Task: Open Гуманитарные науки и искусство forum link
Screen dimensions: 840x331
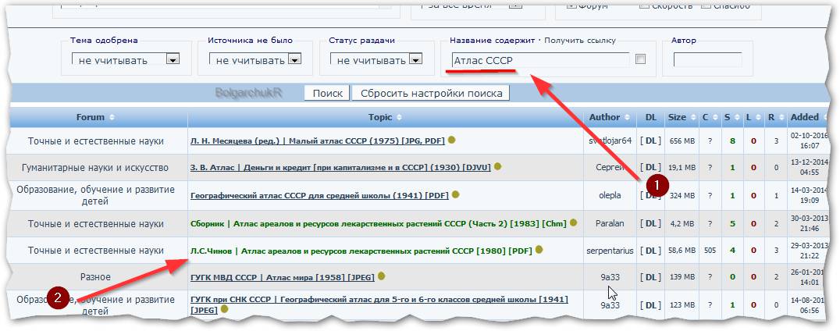Action: pyautogui.click(x=95, y=168)
